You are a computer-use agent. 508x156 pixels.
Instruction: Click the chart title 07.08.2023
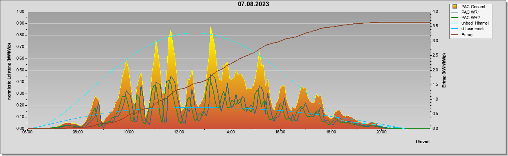(253, 5)
